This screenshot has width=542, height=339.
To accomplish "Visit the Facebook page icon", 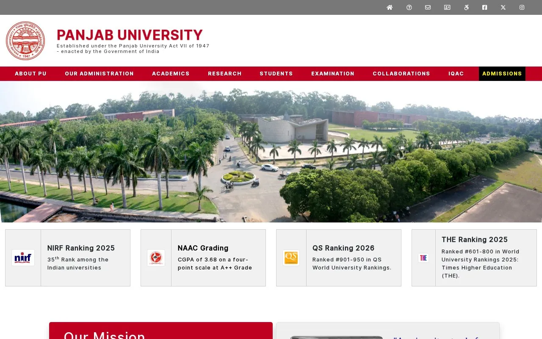I will point(485,7).
